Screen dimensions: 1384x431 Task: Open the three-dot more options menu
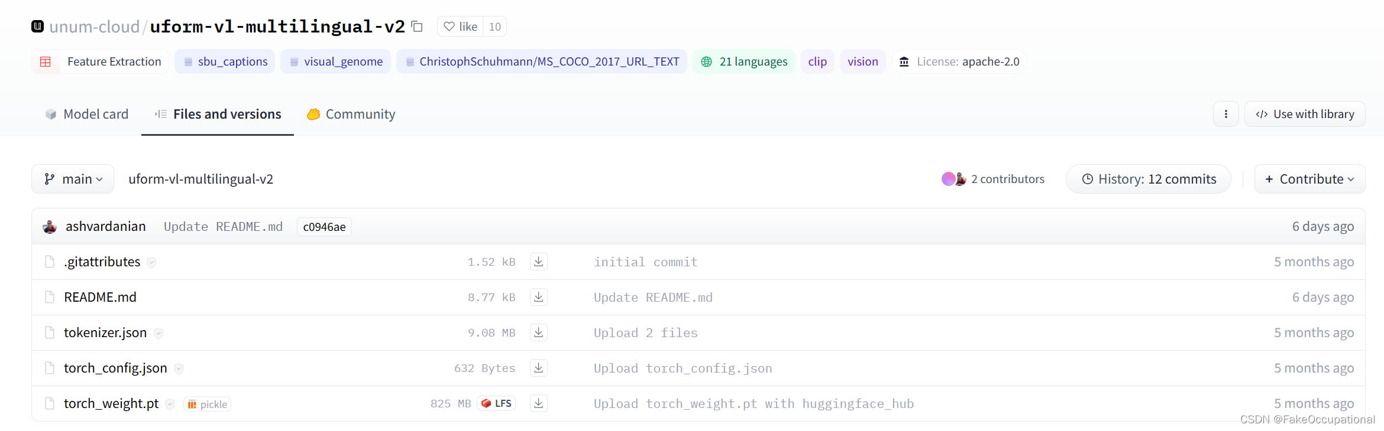pyautogui.click(x=1226, y=114)
